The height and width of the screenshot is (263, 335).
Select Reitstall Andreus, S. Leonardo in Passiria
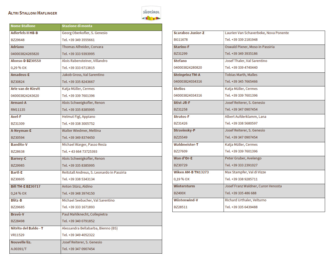[x=94, y=173]
